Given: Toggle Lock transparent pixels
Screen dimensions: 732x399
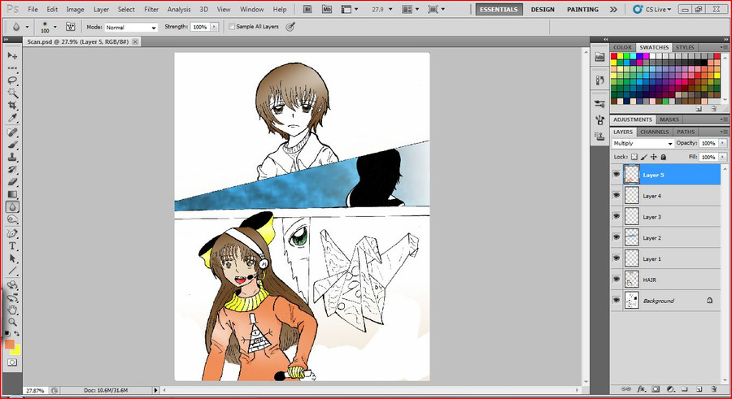Looking at the screenshot, I should (x=634, y=157).
